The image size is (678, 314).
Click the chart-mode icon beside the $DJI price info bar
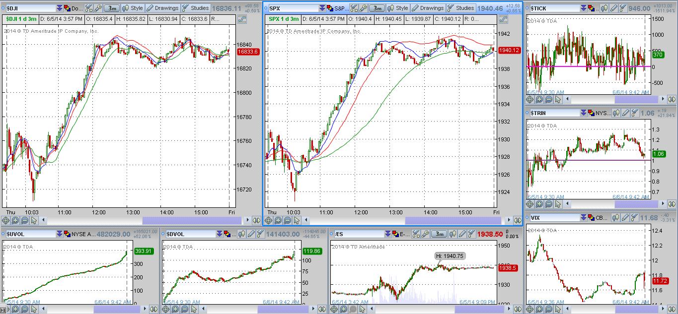point(242,19)
